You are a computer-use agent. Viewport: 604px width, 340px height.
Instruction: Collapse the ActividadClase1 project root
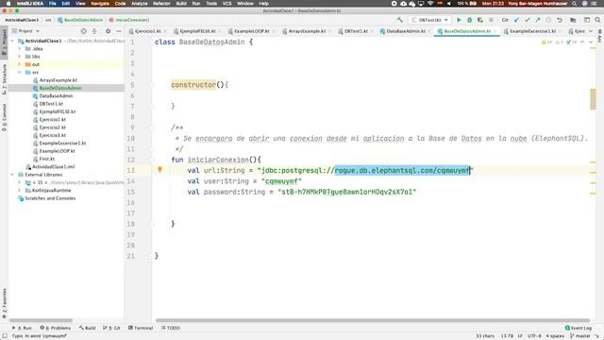(x=12, y=41)
